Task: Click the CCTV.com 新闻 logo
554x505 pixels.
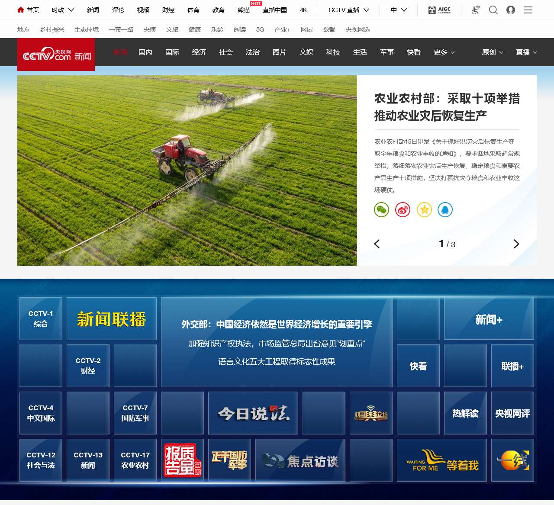Action: [56, 55]
